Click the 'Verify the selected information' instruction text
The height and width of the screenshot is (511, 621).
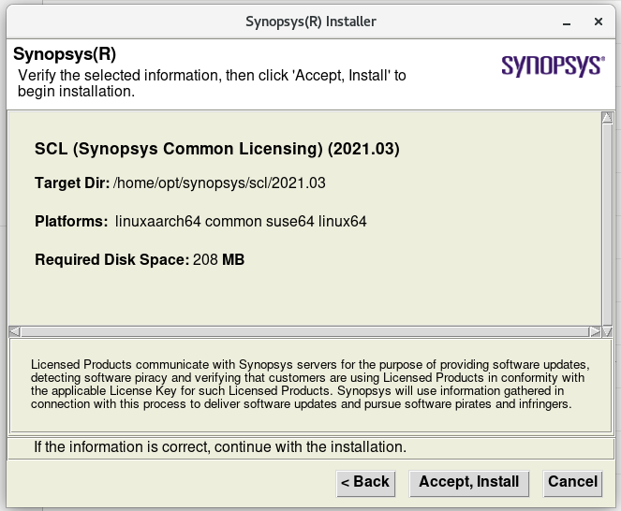pos(212,83)
